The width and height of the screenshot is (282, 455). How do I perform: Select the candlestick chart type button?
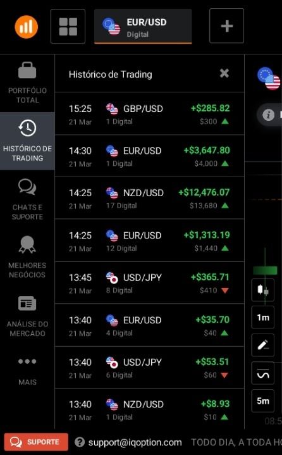263,290
